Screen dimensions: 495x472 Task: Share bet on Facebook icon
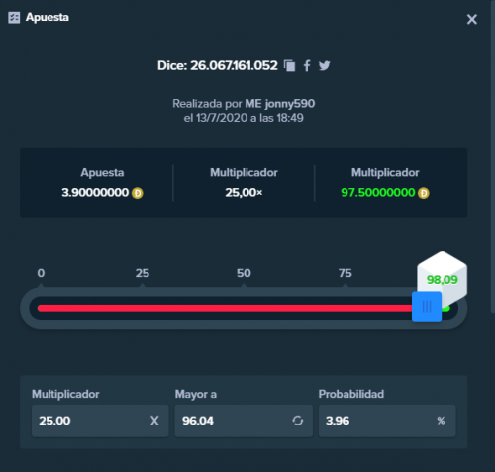pyautogui.click(x=307, y=65)
